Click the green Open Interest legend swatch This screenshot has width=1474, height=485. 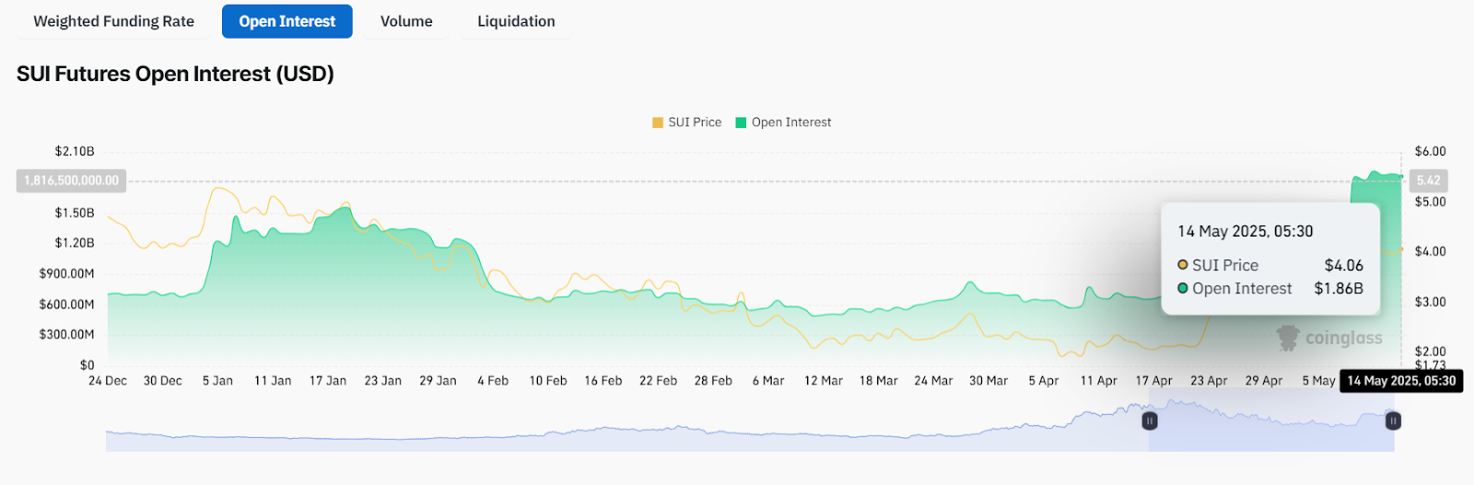[741, 122]
